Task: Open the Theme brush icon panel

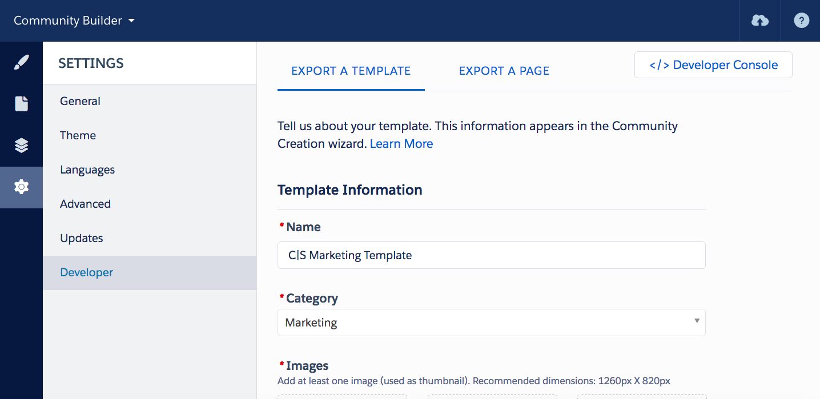Action: point(21,62)
